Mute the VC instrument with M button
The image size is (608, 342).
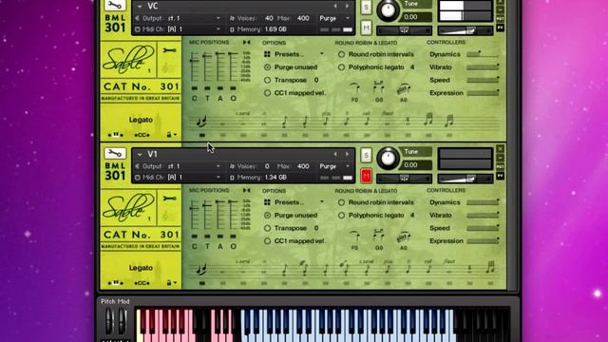[366, 28]
